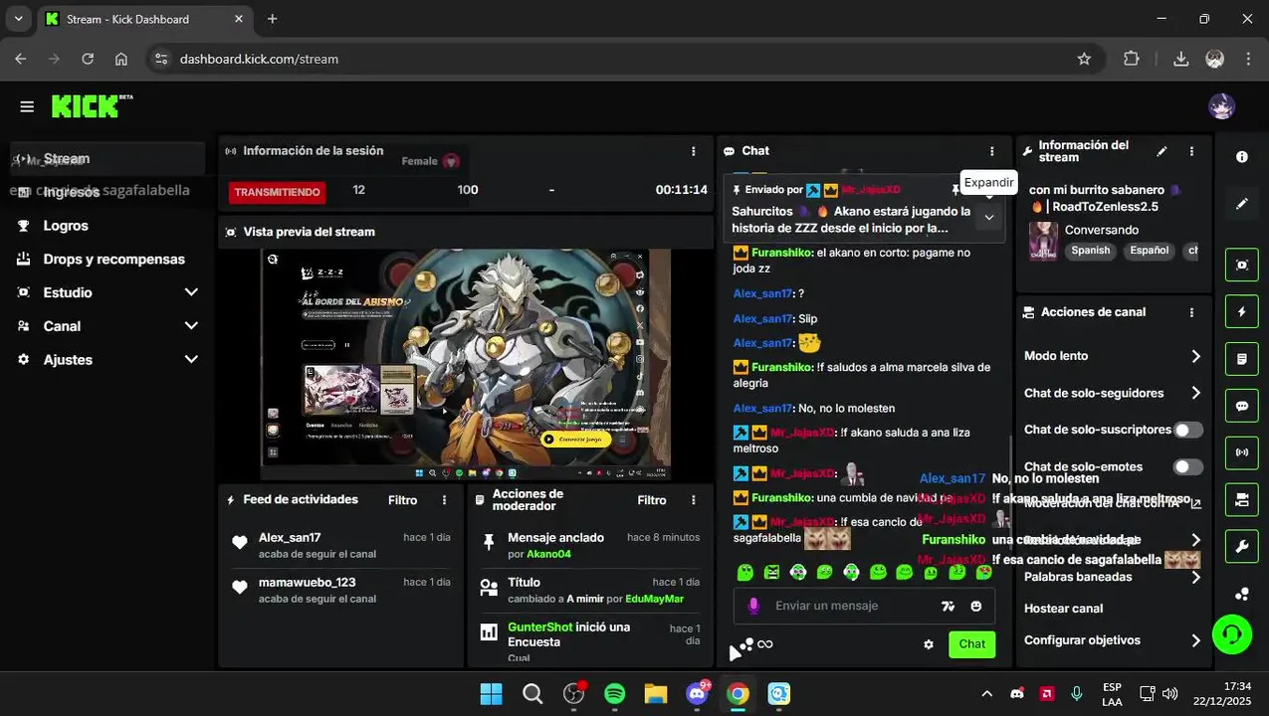Image resolution: width=1269 pixels, height=716 pixels.
Task: Click the infinity icon below chat input
Action: pos(765,644)
